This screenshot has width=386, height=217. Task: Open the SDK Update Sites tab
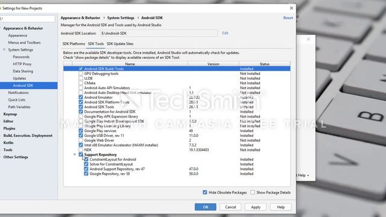pos(120,44)
